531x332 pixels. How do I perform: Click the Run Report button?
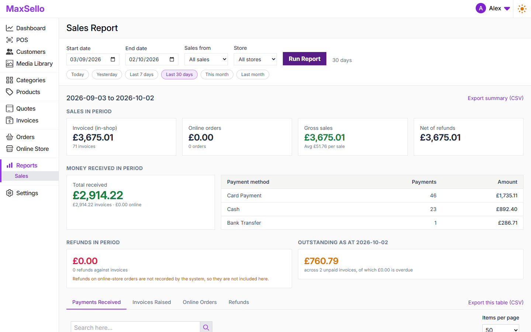[305, 59]
